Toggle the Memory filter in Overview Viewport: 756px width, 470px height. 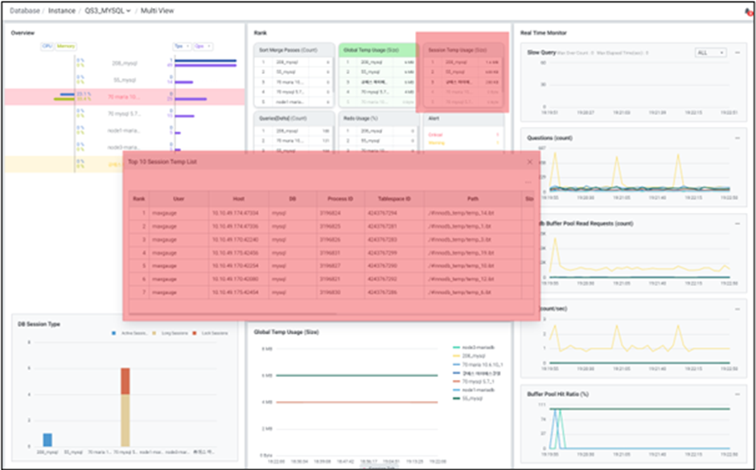coord(64,47)
